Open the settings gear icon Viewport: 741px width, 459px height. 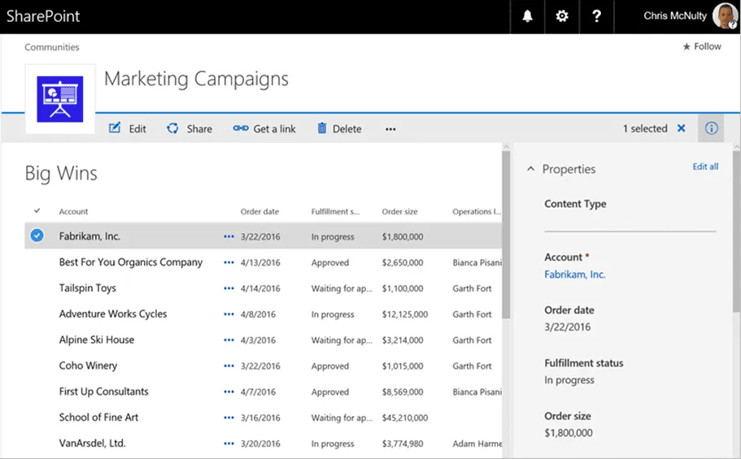click(562, 16)
